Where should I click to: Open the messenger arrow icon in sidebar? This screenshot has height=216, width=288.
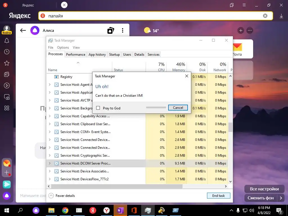pos(7,184)
